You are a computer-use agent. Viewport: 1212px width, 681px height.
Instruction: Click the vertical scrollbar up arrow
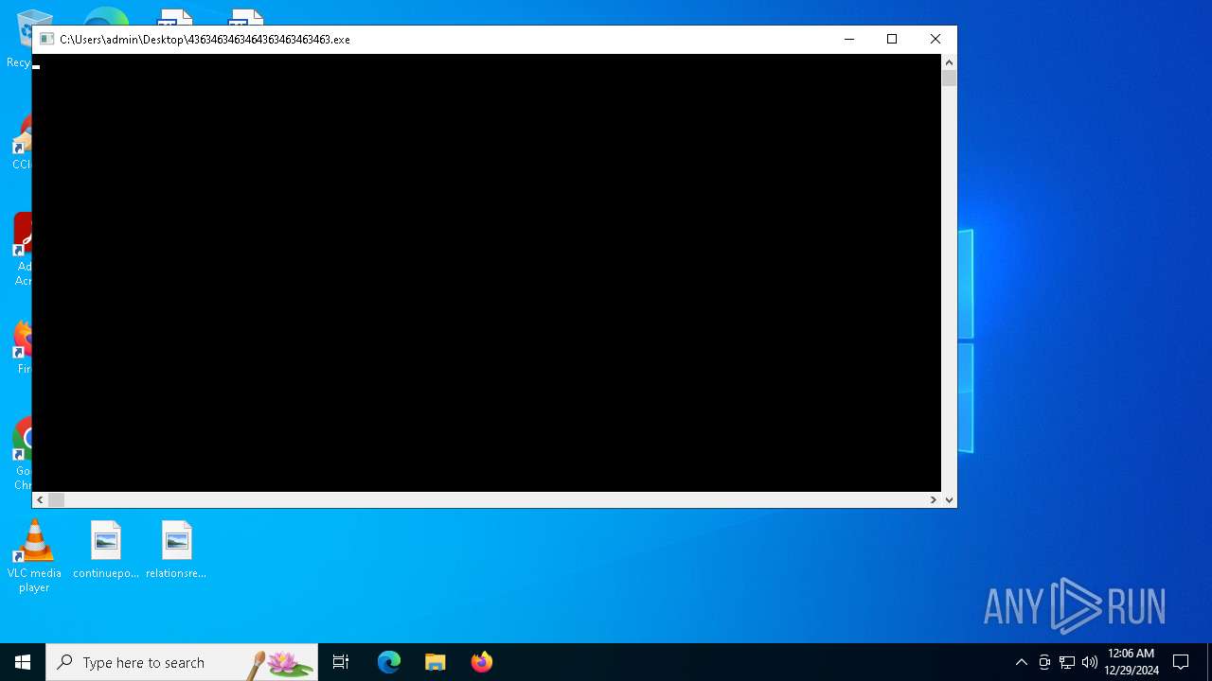coord(949,62)
